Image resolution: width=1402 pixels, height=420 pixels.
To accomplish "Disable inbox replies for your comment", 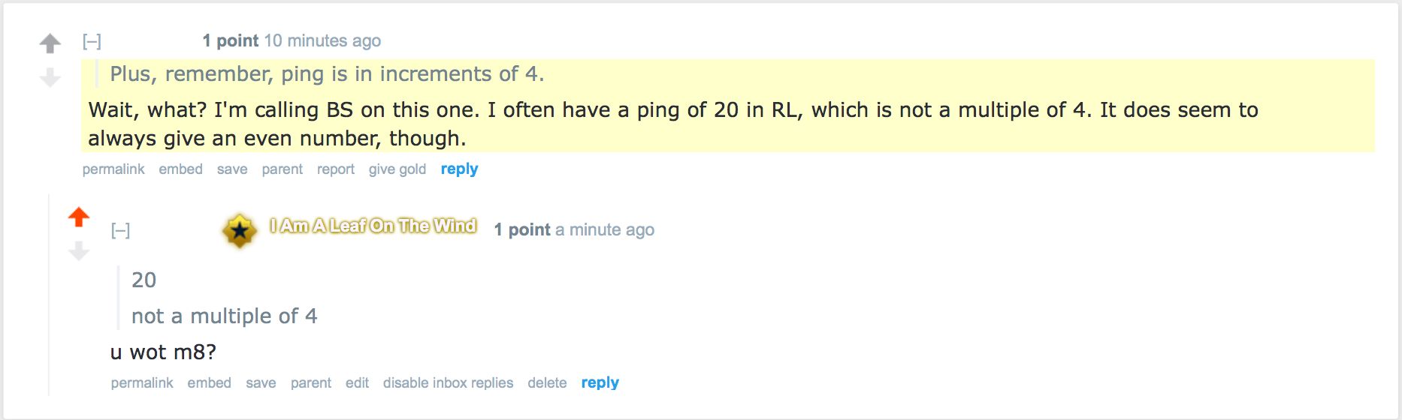I will pyautogui.click(x=448, y=383).
